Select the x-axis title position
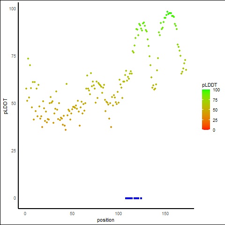This screenshot has width=225, height=225. [x=105, y=220]
